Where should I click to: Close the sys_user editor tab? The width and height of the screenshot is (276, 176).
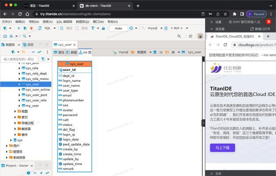75,45
